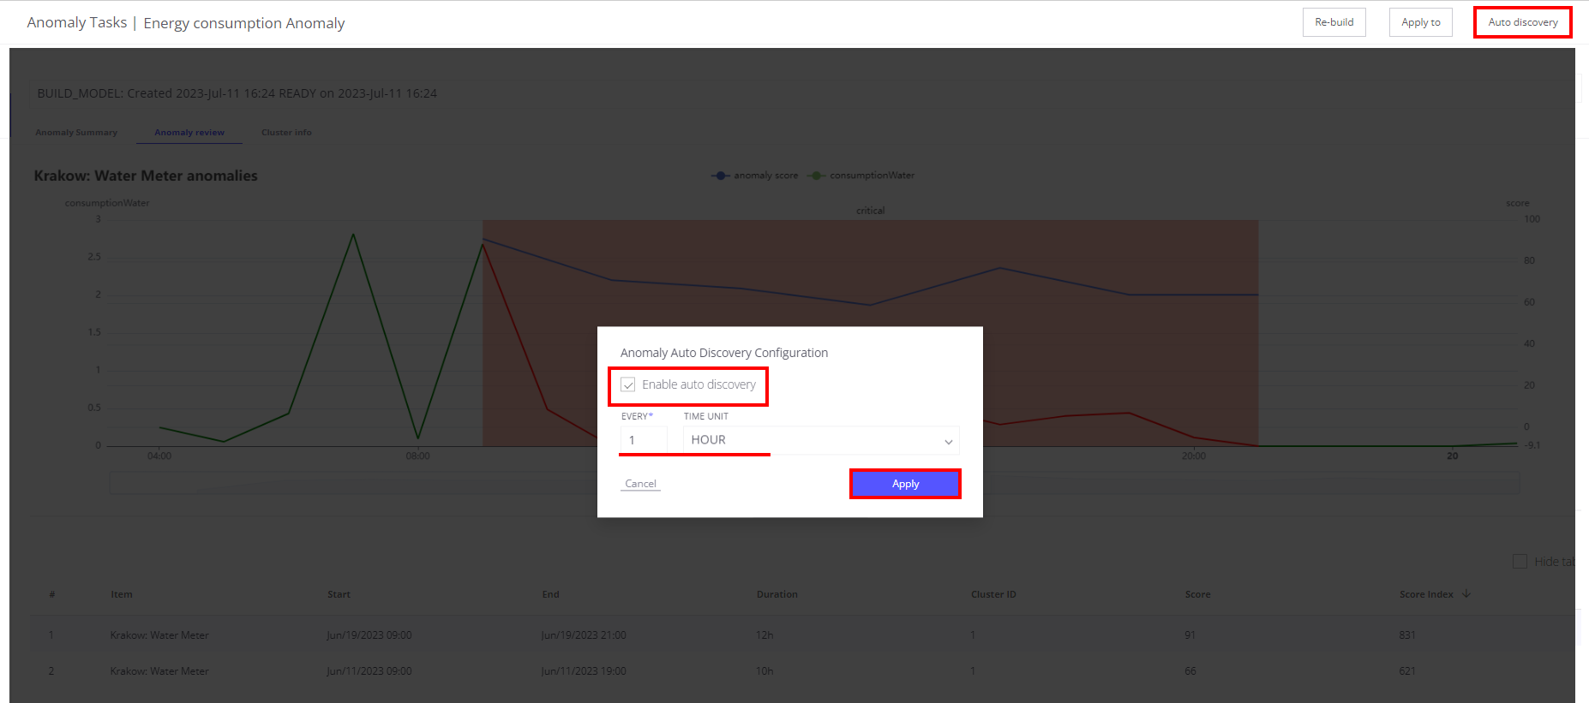Open the Apply to option
This screenshot has width=1589, height=703.
coord(1420,22)
